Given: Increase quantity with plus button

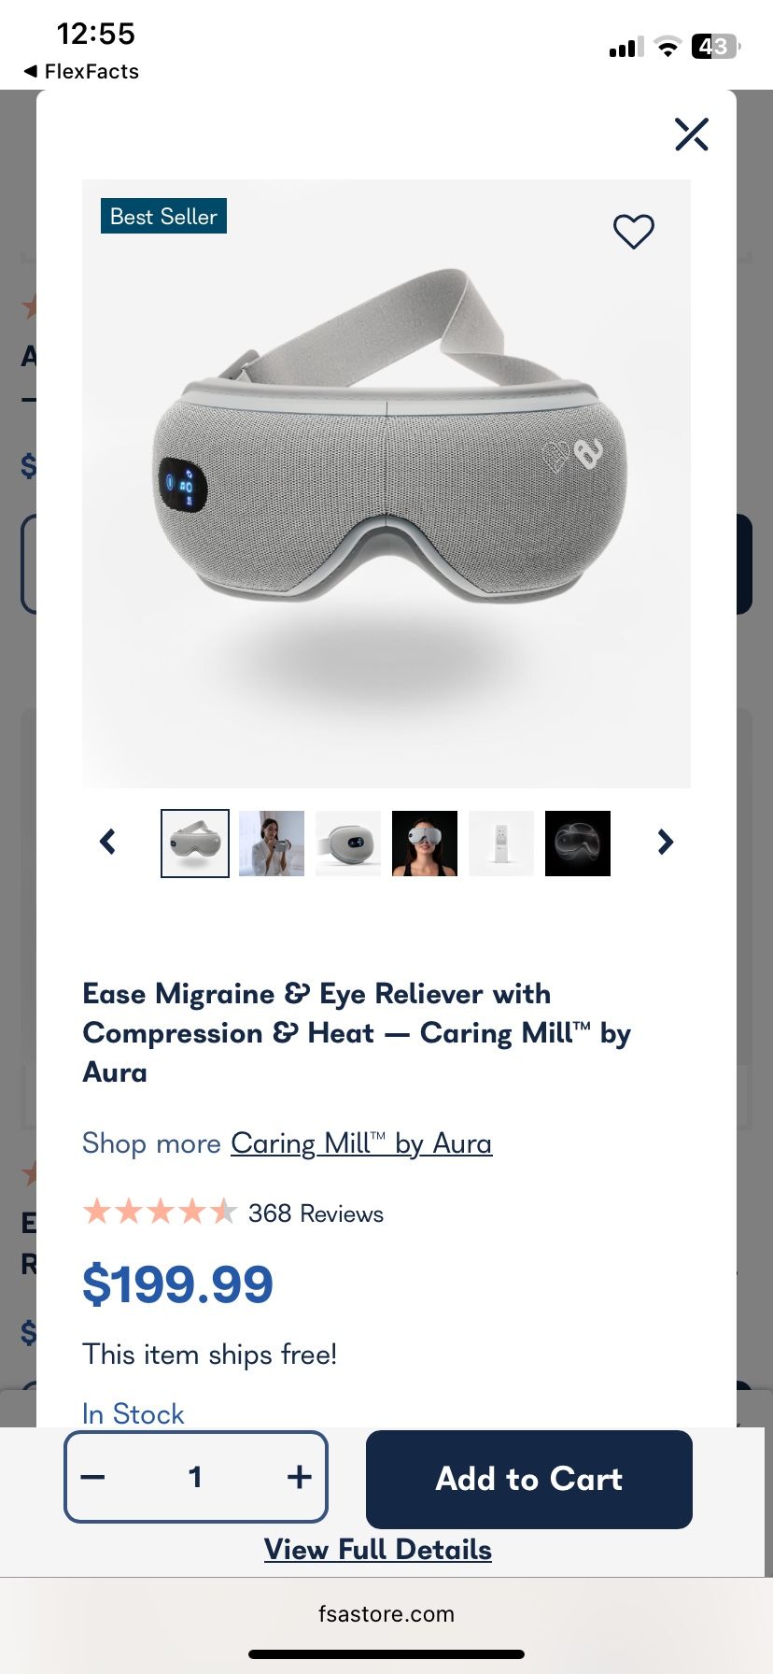Looking at the screenshot, I should 299,1477.
